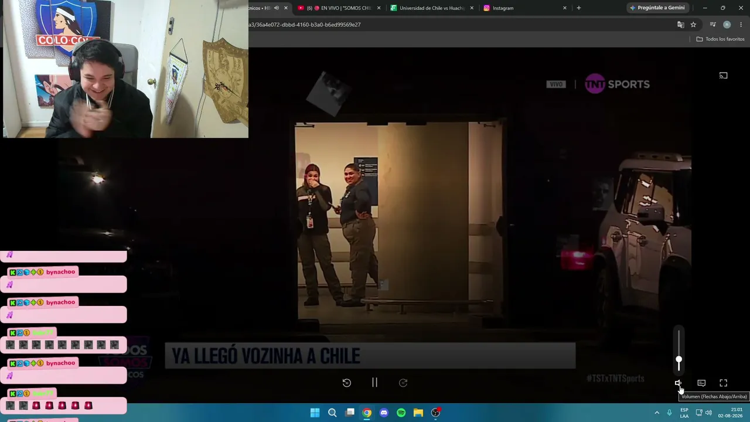
Task: Open Discord from the taskbar
Action: tap(384, 413)
